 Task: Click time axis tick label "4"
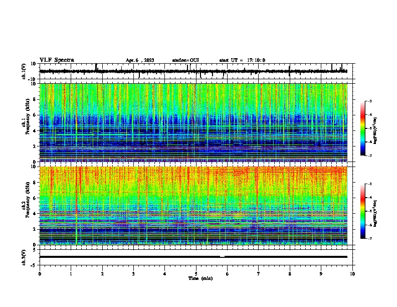(x=165, y=274)
